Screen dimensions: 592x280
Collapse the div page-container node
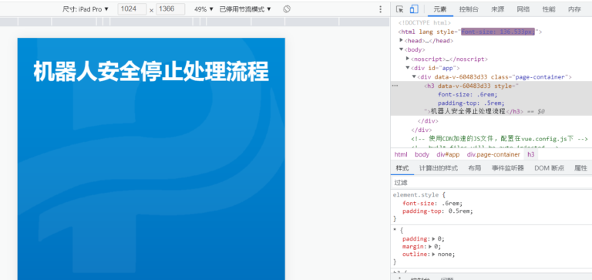[x=414, y=76]
